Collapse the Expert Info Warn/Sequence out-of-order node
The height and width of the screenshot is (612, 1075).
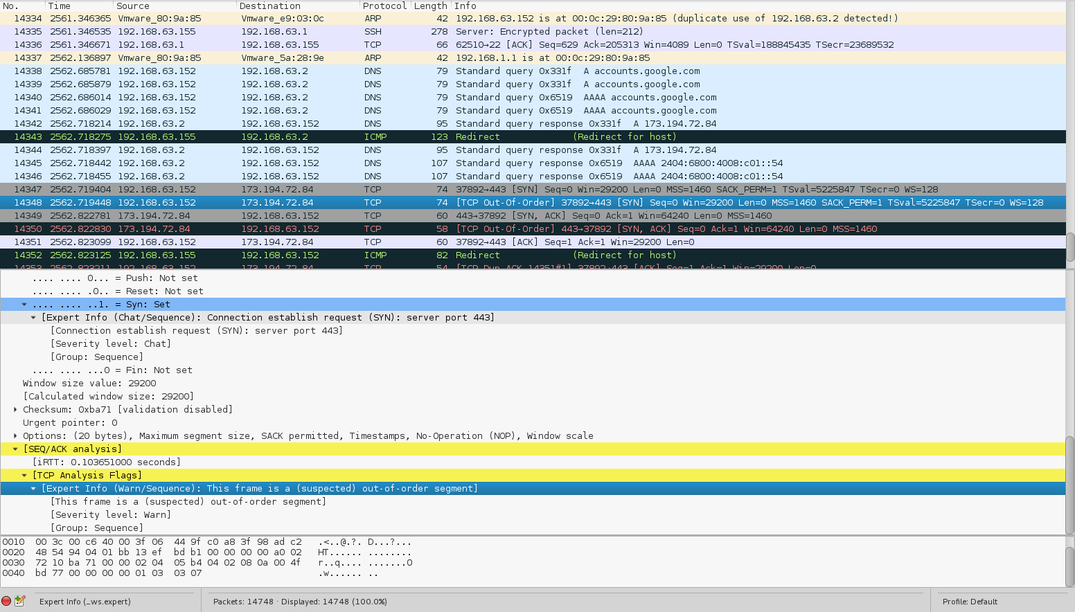pos(33,489)
